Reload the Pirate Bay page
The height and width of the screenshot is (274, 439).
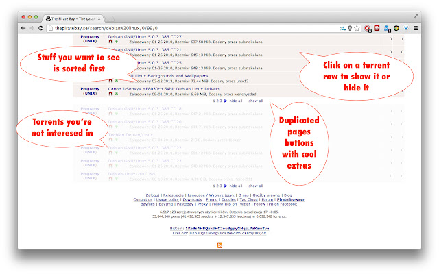pos(40,28)
